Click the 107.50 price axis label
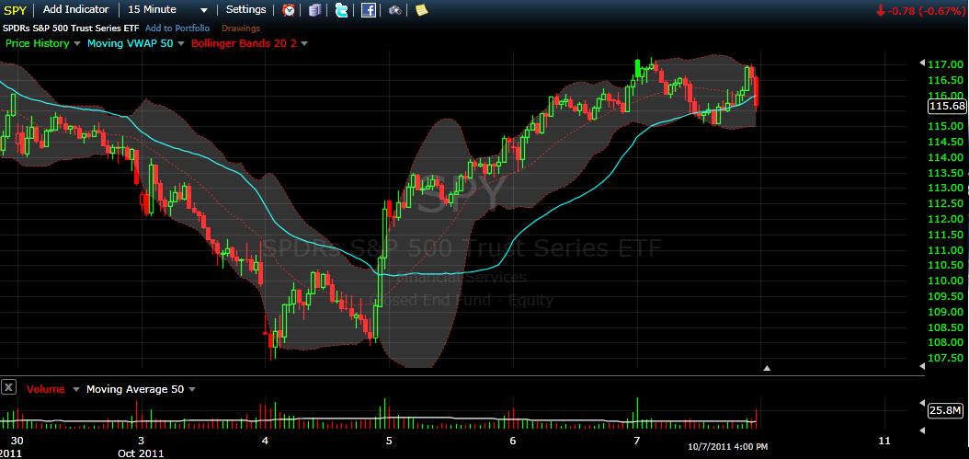 (945, 358)
